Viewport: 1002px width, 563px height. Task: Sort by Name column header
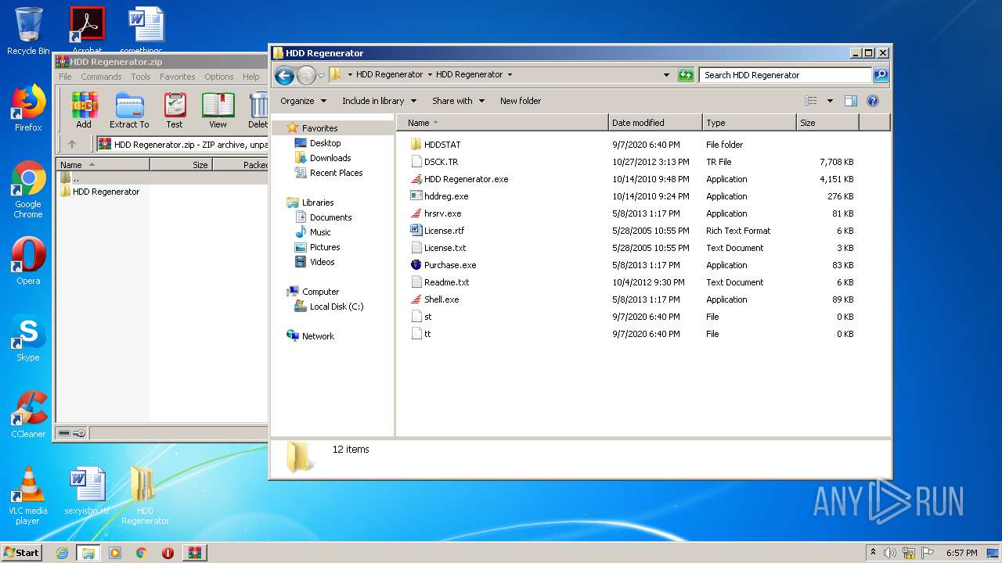[x=503, y=123]
